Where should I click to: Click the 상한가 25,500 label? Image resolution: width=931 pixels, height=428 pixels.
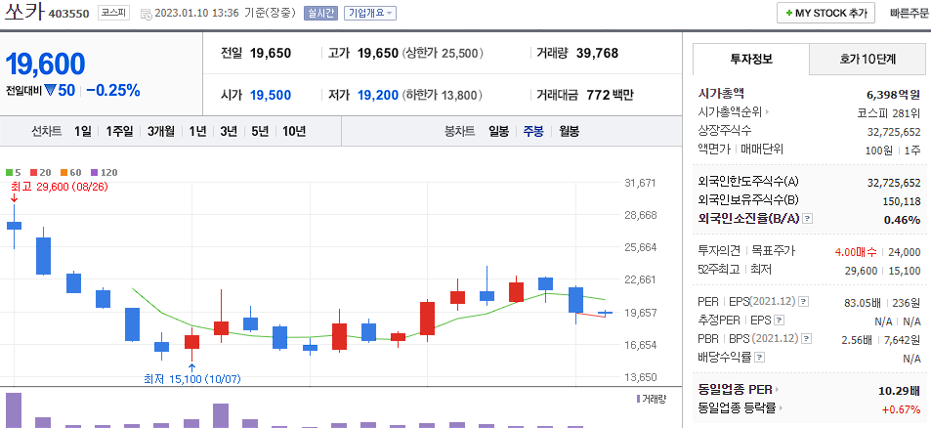point(442,54)
